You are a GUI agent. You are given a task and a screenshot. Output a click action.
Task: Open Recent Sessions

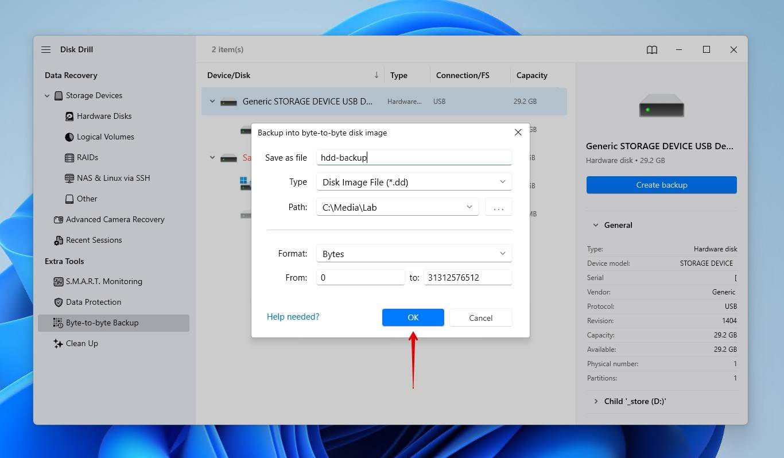94,240
